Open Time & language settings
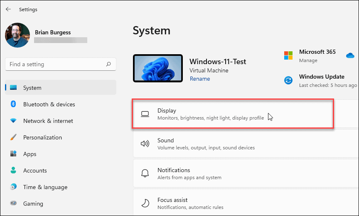The width and height of the screenshot is (359, 216). tap(61, 187)
